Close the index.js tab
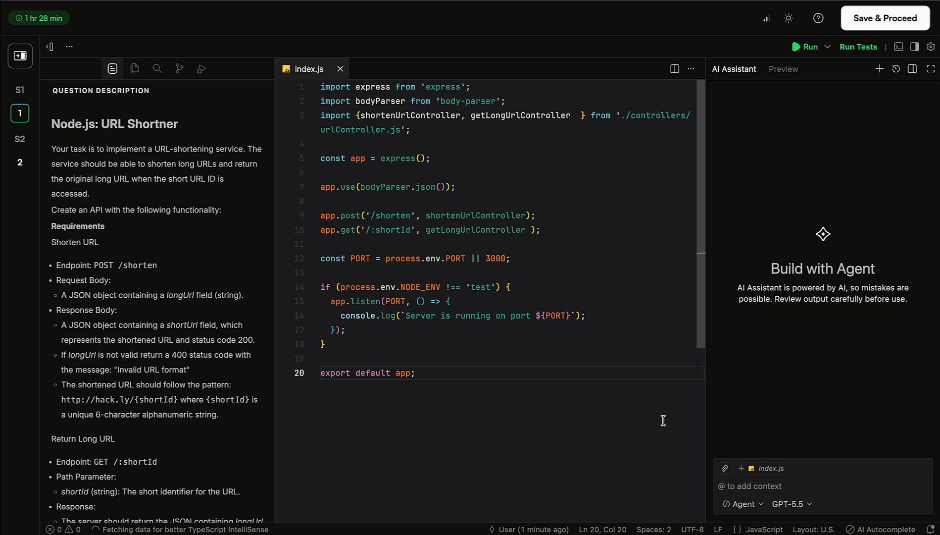The image size is (940, 535). tap(340, 69)
